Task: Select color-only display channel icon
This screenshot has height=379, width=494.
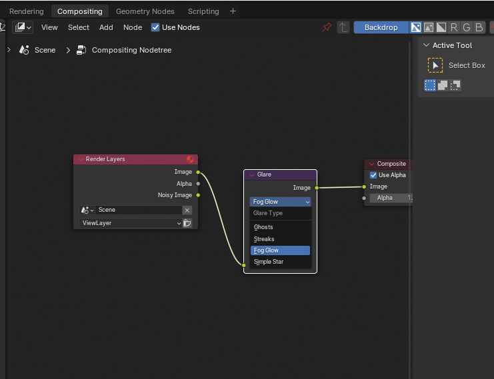Action: click(x=429, y=27)
